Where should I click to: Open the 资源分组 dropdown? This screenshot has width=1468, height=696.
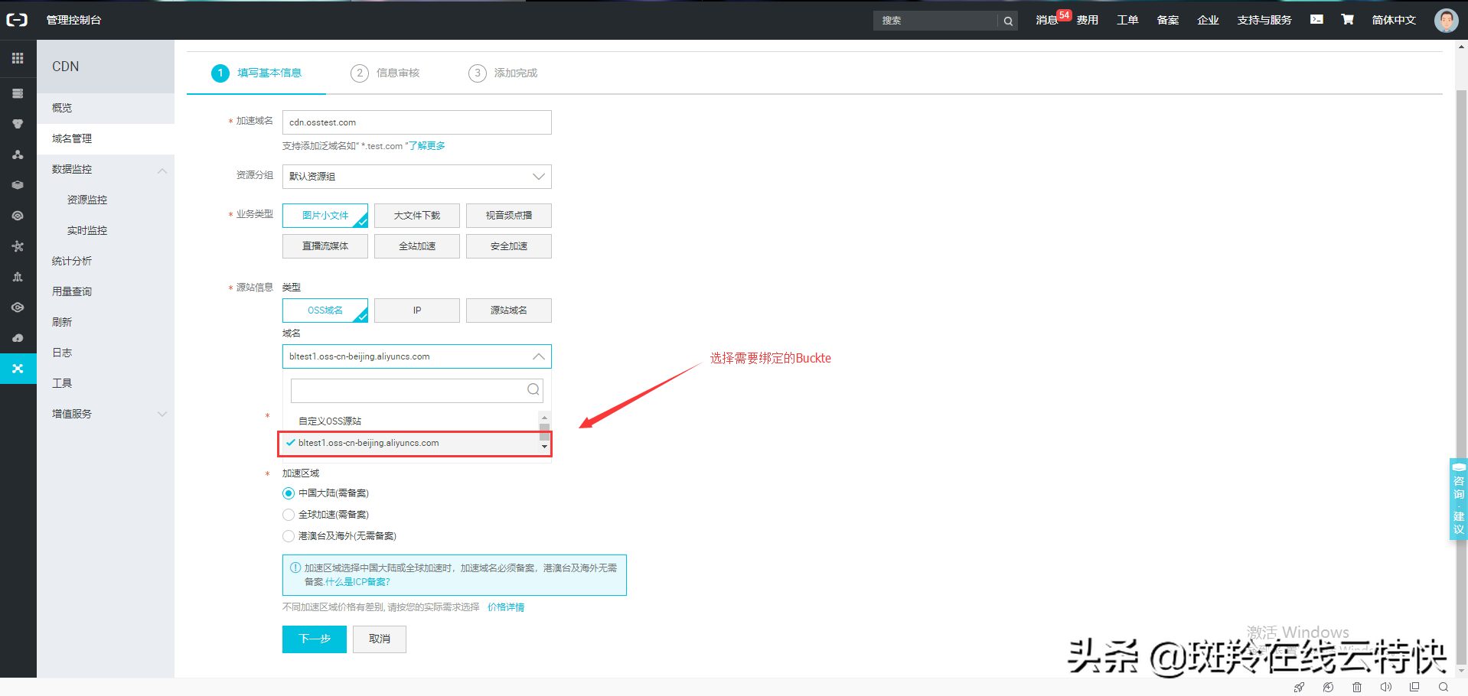(x=417, y=177)
